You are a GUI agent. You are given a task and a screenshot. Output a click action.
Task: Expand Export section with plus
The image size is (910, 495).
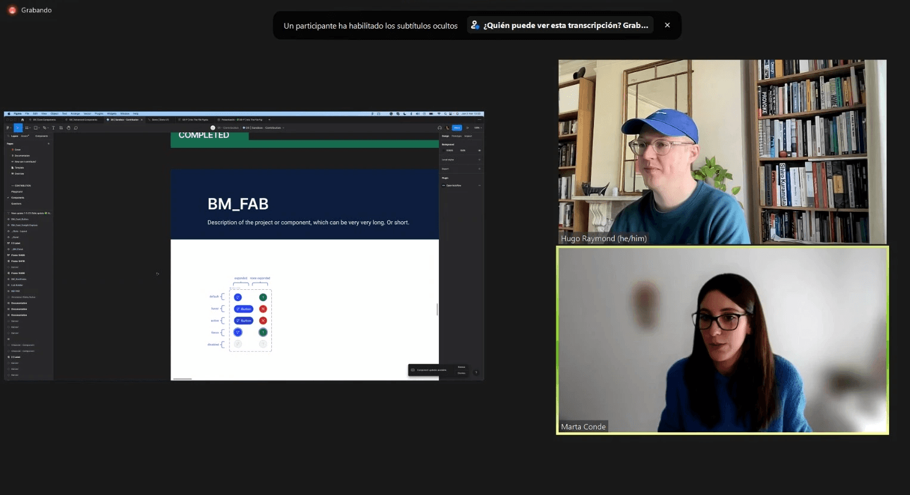click(x=479, y=169)
